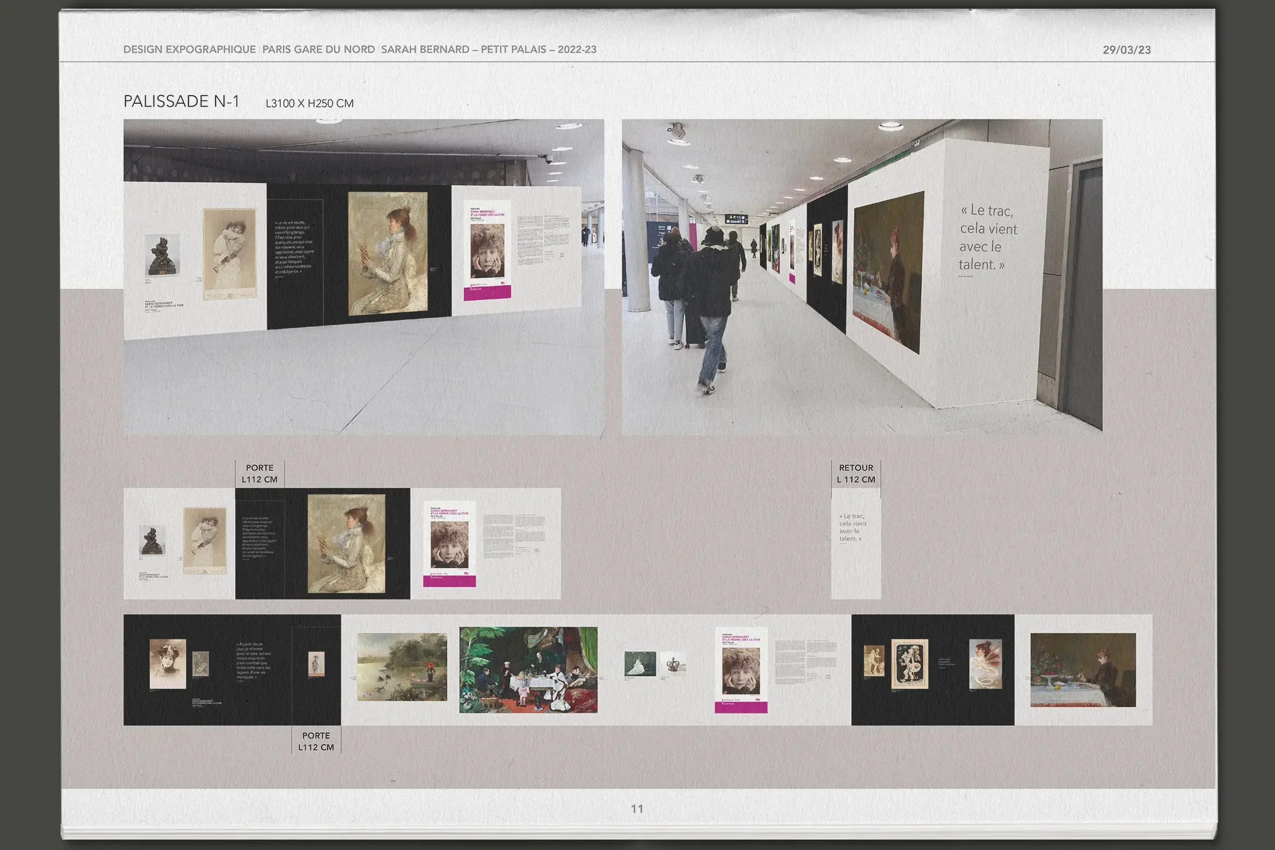
Task: Click the 'DESIGN EXPOGRAPHIQUE' header text
Action: pyautogui.click(x=189, y=50)
